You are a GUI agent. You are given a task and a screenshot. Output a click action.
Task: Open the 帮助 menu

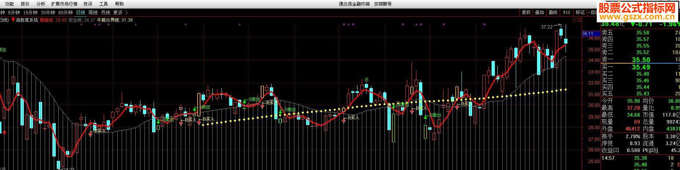point(120,4)
